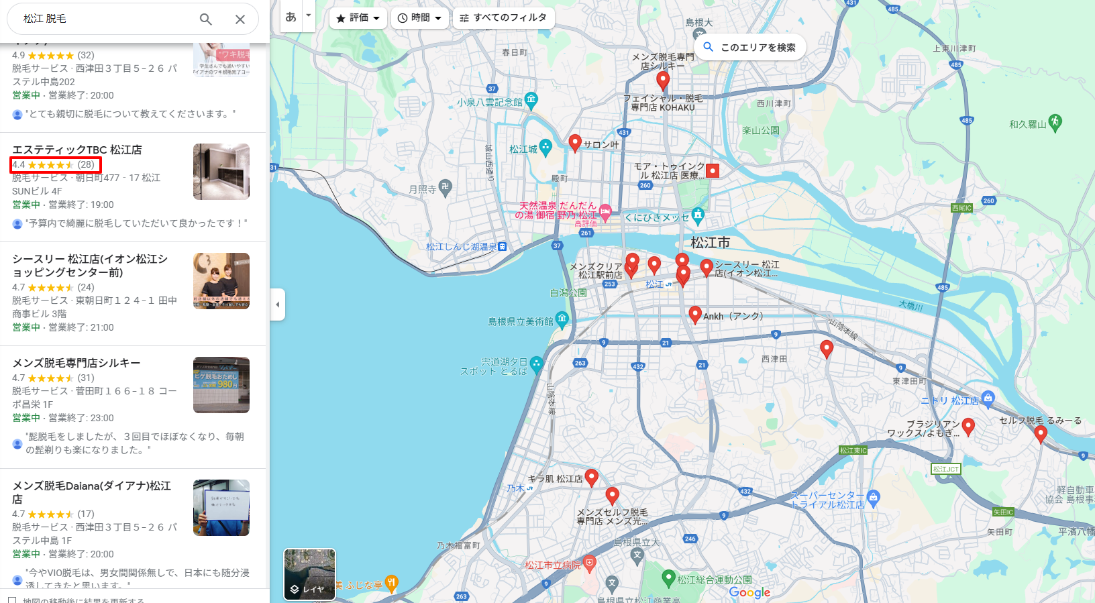Click the 4.7 rating with (31) reviews
This screenshot has width=1095, height=603.
point(53,378)
